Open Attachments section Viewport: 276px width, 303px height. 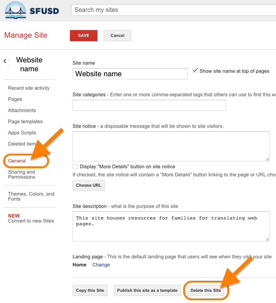click(x=22, y=110)
